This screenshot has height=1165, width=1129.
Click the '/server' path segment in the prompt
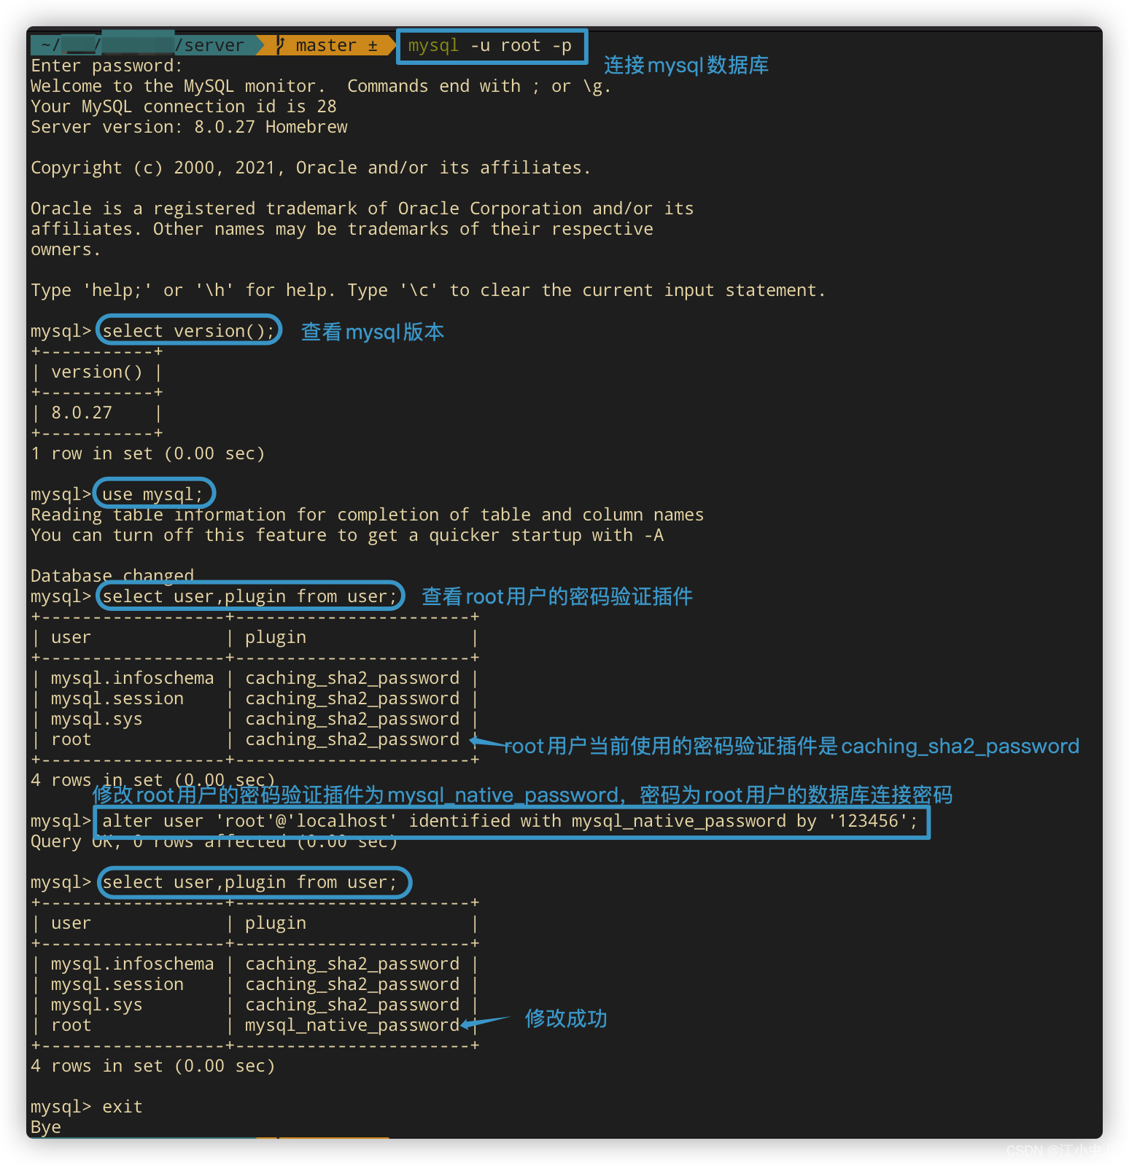(x=209, y=45)
